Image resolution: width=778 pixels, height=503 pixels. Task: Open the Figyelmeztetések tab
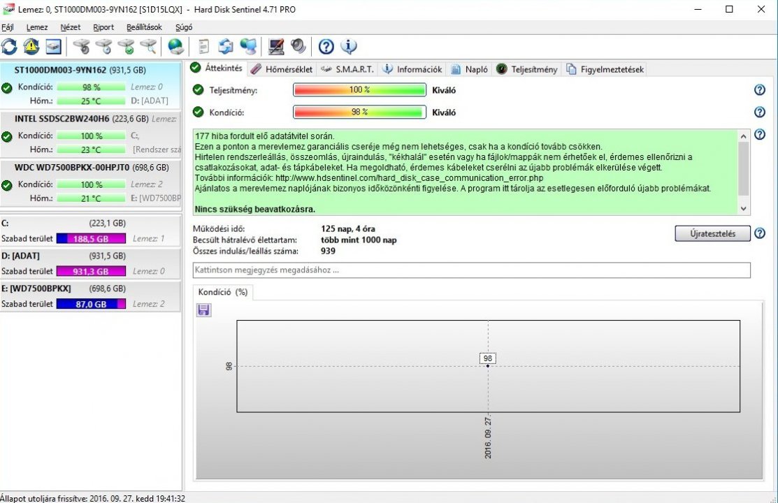pyautogui.click(x=605, y=69)
